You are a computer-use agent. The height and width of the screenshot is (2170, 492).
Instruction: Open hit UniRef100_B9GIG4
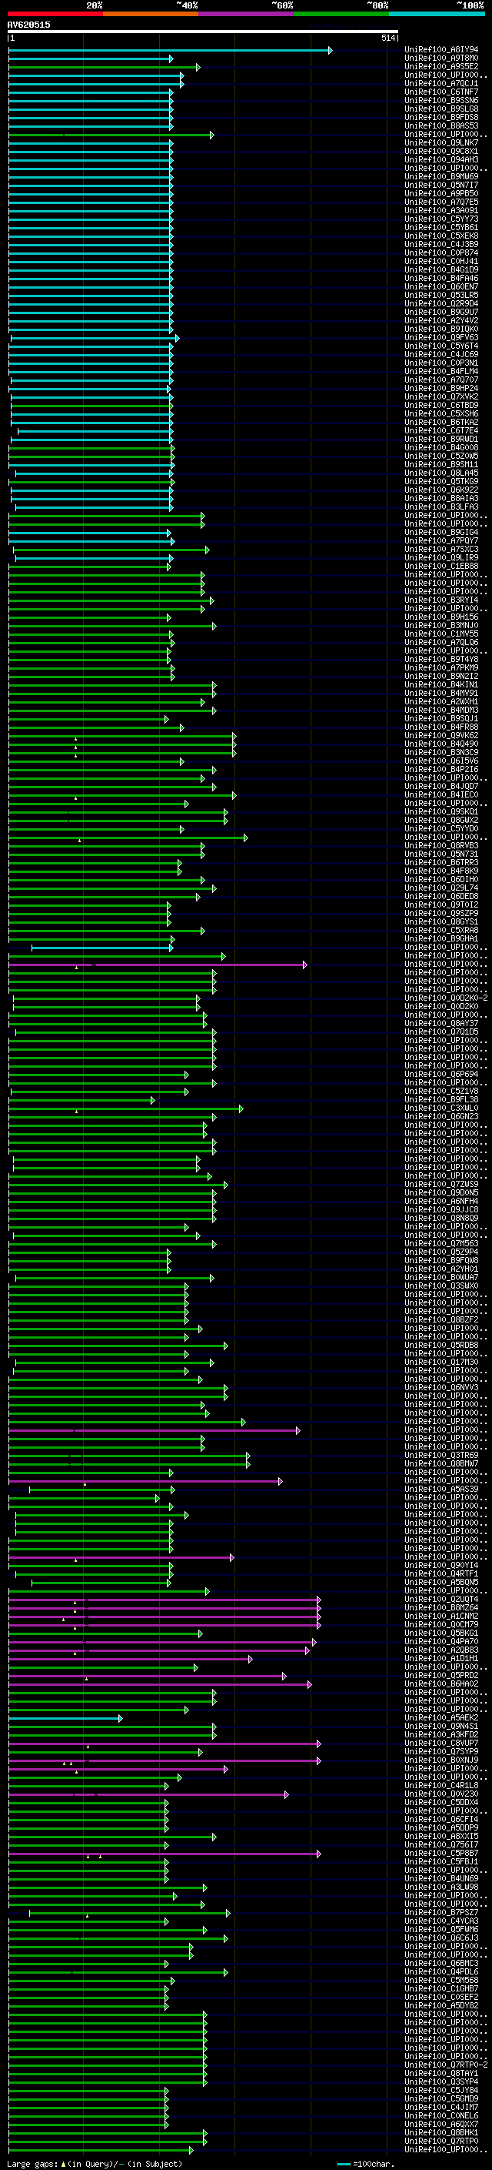[440, 533]
